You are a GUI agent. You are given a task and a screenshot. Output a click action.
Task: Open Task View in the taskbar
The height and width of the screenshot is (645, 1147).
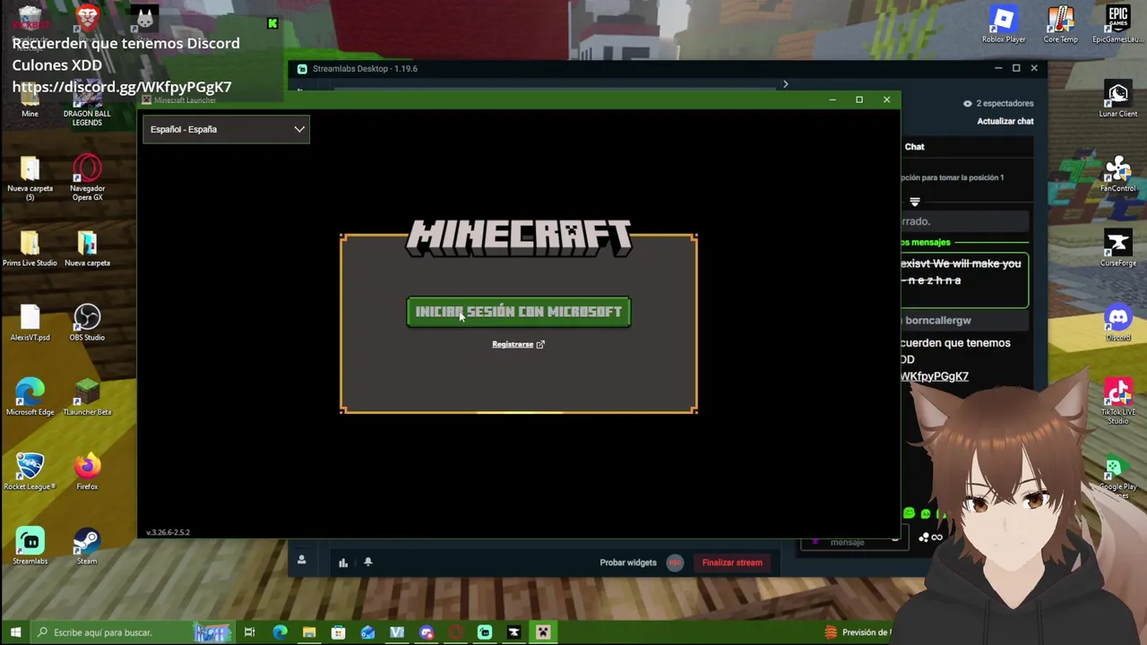[x=250, y=632]
